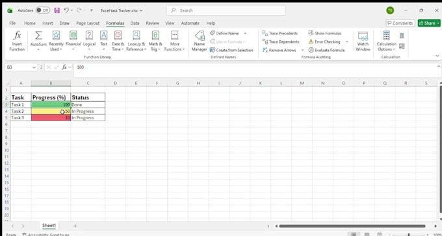This screenshot has width=442, height=236.
Task: Expand the formula bar
Action: 439,66
